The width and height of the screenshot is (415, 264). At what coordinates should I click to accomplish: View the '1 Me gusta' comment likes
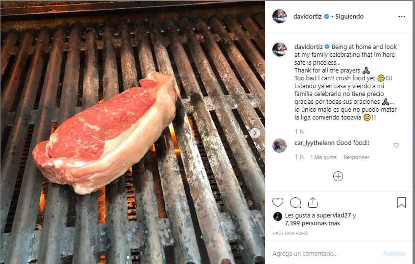[x=323, y=157]
